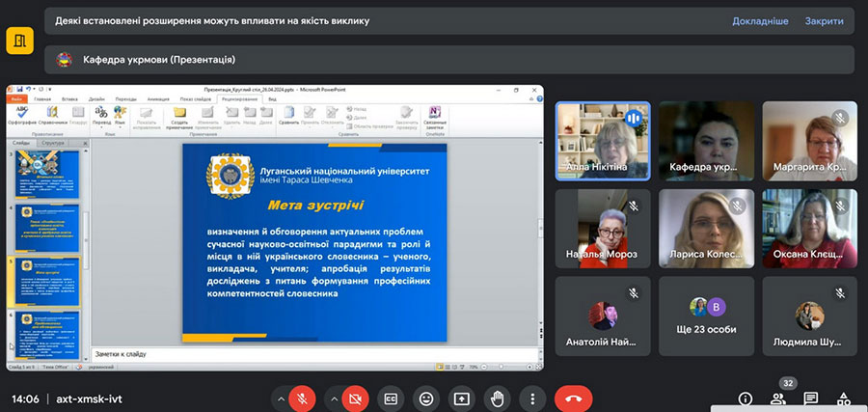Viewport: 868px width, 412px height.
Task: Expand audio settings arrow next to microphone
Action: pyautogui.click(x=281, y=398)
